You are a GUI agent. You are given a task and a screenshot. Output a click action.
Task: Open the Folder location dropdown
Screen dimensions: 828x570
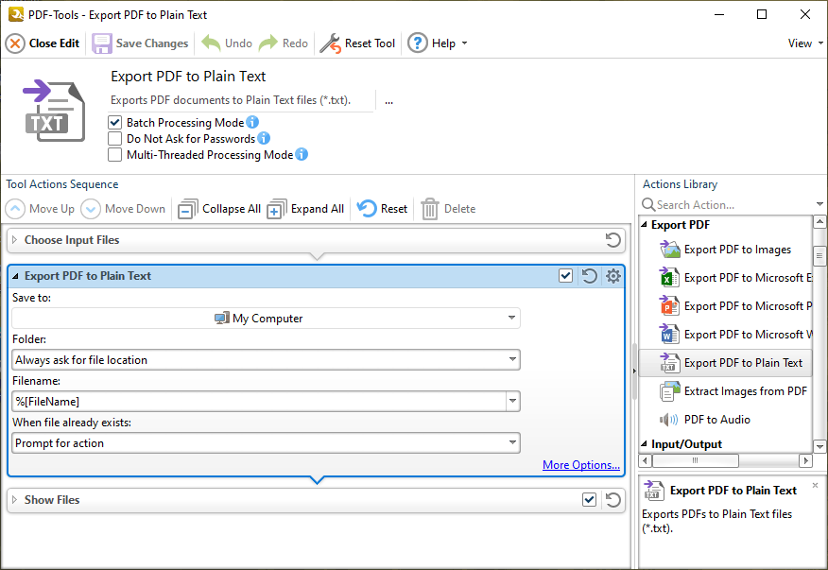coord(511,359)
